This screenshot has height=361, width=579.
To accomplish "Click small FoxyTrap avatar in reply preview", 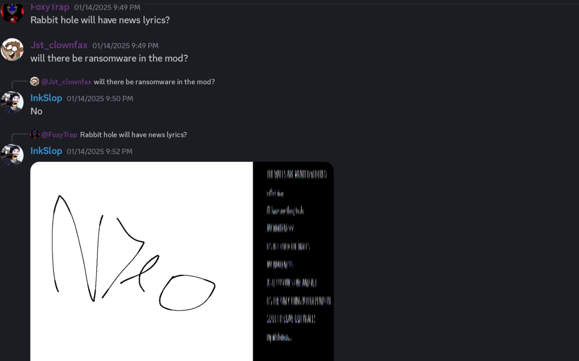I will pos(34,134).
